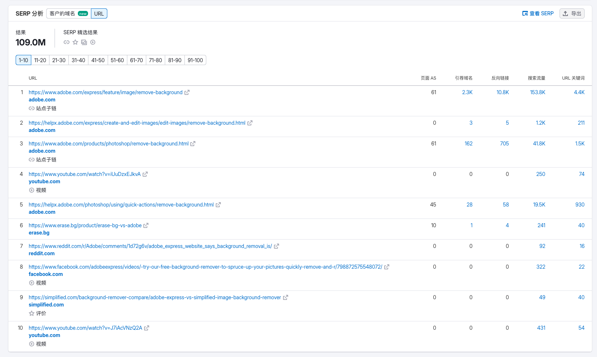Open external link icon for photoshop remove-background.html
Viewport: 597px width, 357px height.
193,144
